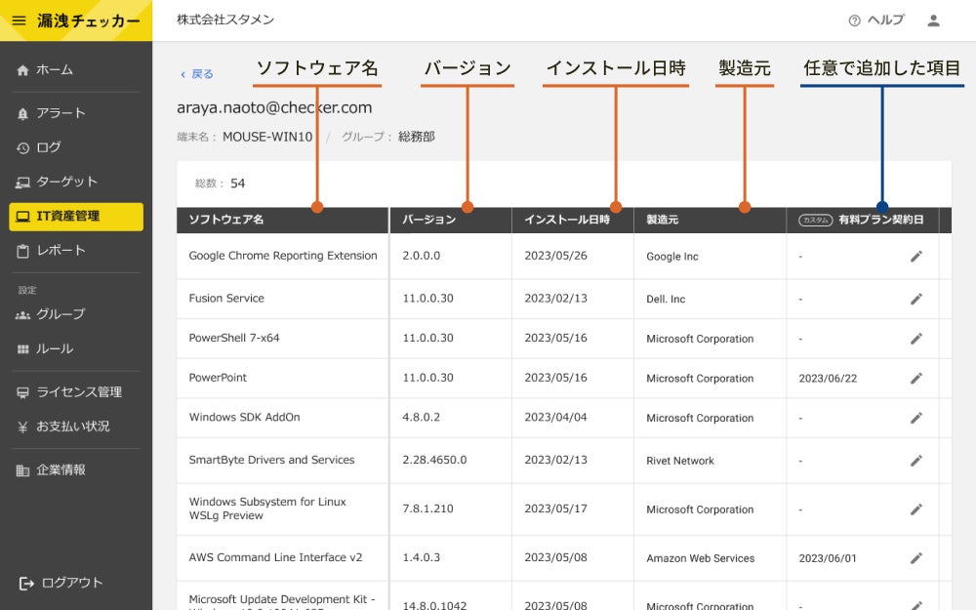Open レポート menu item
This screenshot has height=610, width=976.
(x=61, y=250)
